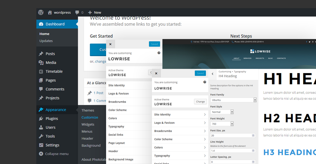Click Saved button in front customizer panel
316x164 pixels.
[x=200, y=73]
